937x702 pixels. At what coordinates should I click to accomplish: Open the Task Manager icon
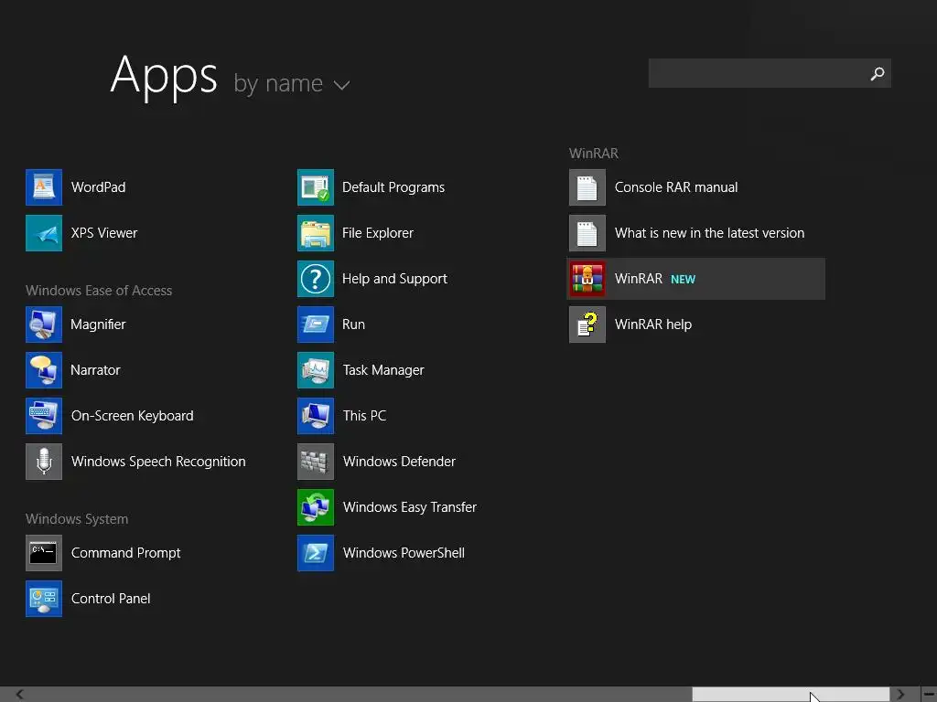(316, 370)
